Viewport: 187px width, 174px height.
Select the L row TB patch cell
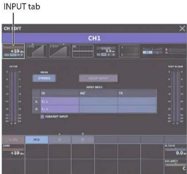137,101
